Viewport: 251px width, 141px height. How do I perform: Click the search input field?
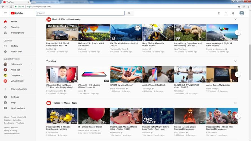coord(80,13)
